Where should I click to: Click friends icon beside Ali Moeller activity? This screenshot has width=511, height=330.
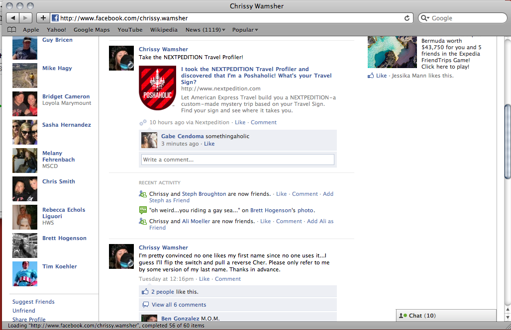pyautogui.click(x=143, y=221)
